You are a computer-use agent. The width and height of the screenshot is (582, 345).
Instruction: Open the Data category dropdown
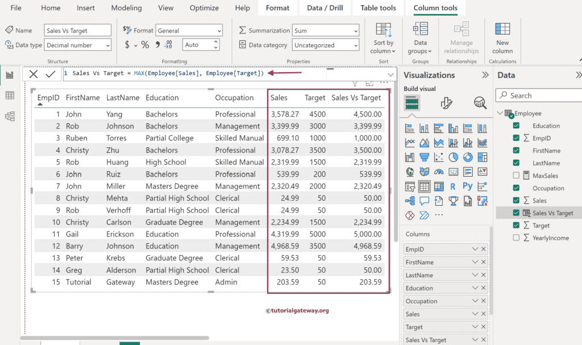click(x=326, y=45)
